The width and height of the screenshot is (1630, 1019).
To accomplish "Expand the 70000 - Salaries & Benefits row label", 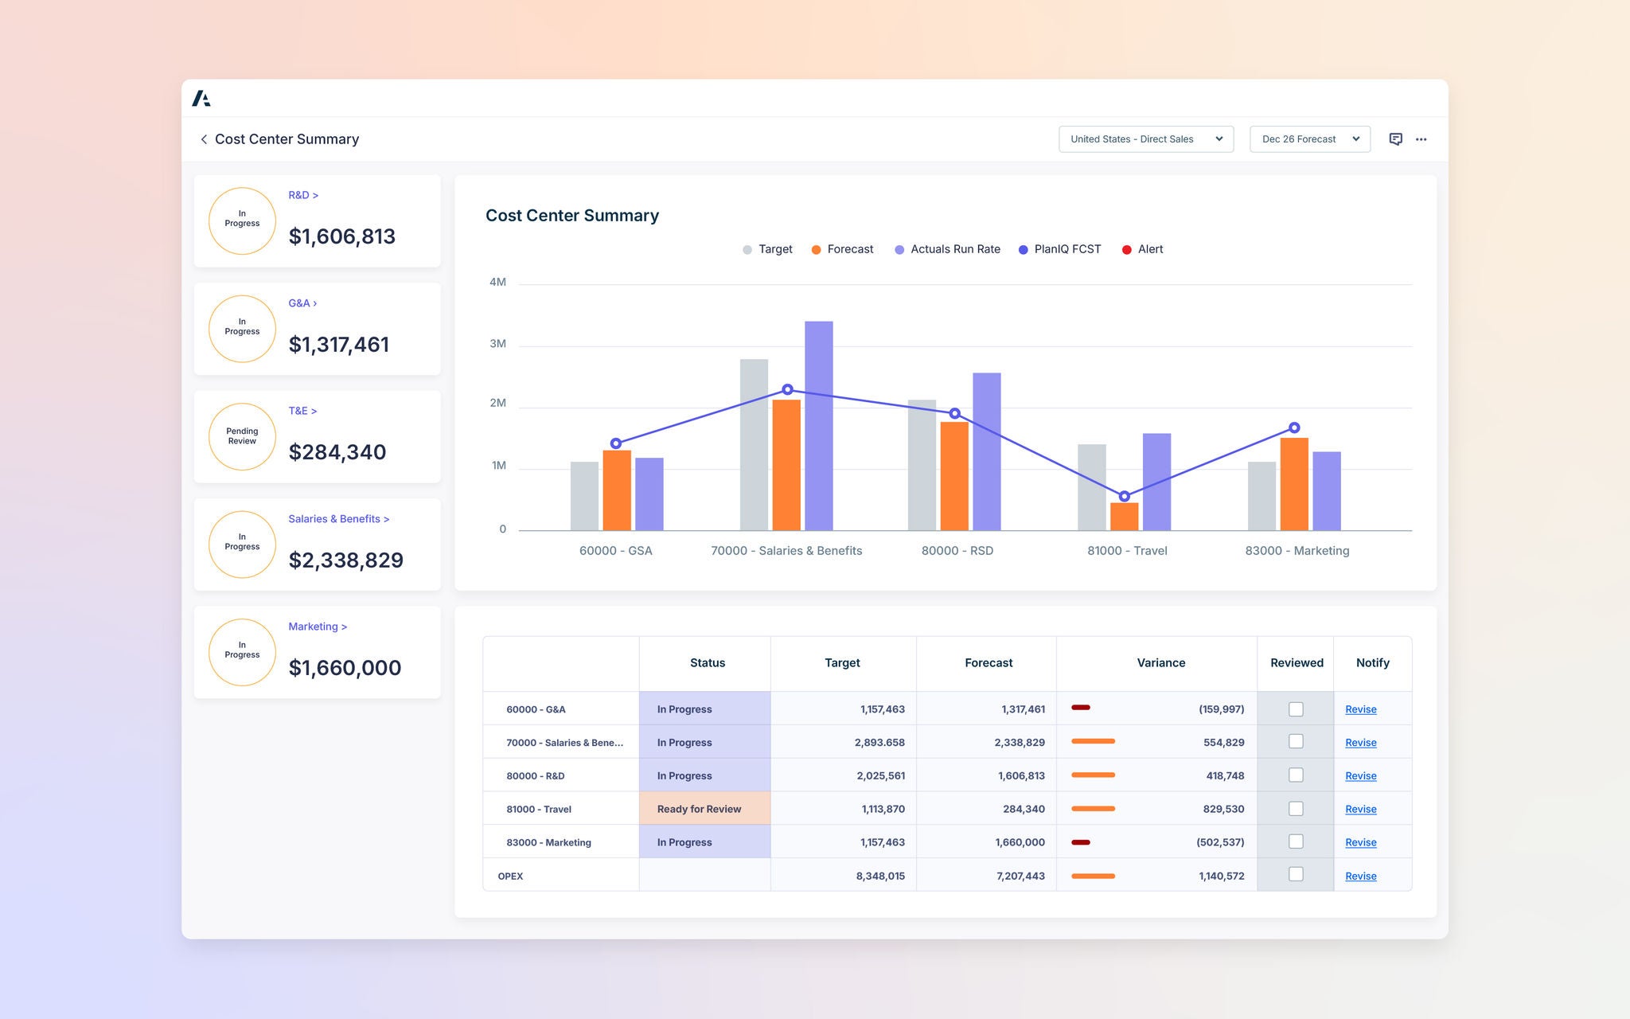I will (x=565, y=742).
